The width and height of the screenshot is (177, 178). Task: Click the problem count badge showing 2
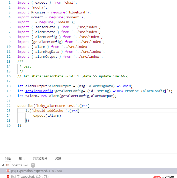(33, 165)
